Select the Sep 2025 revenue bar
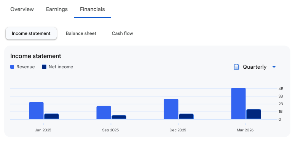The width and height of the screenshot is (298, 142). coord(104,112)
